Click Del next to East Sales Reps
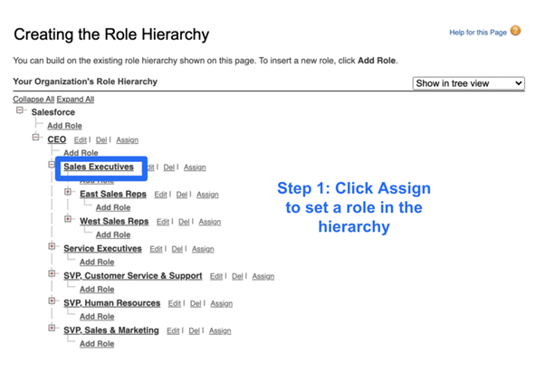This screenshot has width=545, height=382. 182,195
